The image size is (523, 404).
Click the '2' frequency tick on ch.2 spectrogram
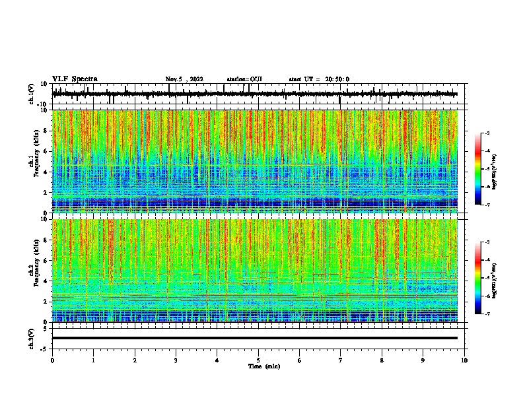pos(46,302)
